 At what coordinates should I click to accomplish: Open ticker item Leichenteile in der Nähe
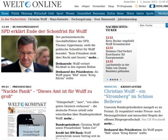click(x=117, y=68)
